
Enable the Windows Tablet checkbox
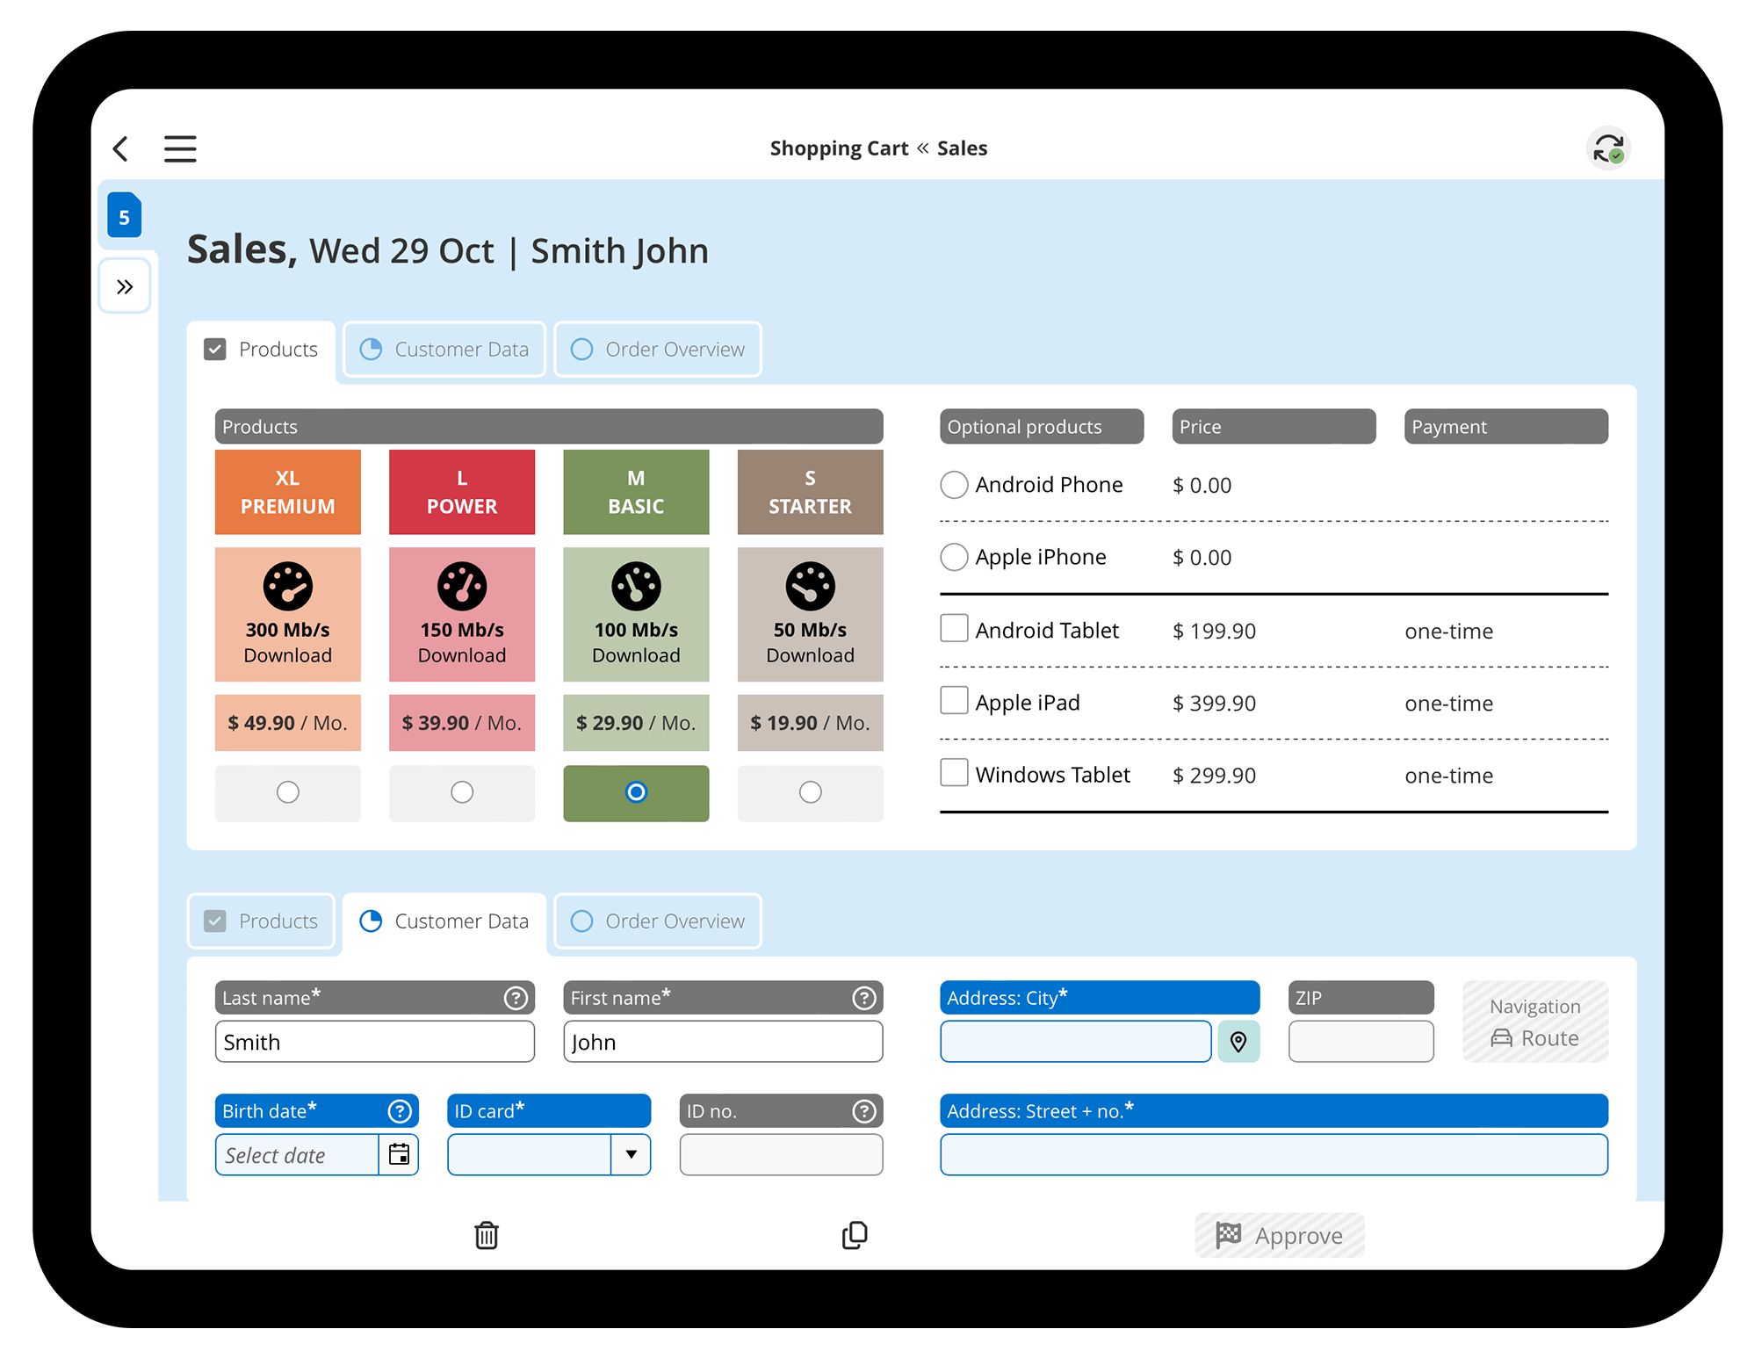pyautogui.click(x=954, y=772)
